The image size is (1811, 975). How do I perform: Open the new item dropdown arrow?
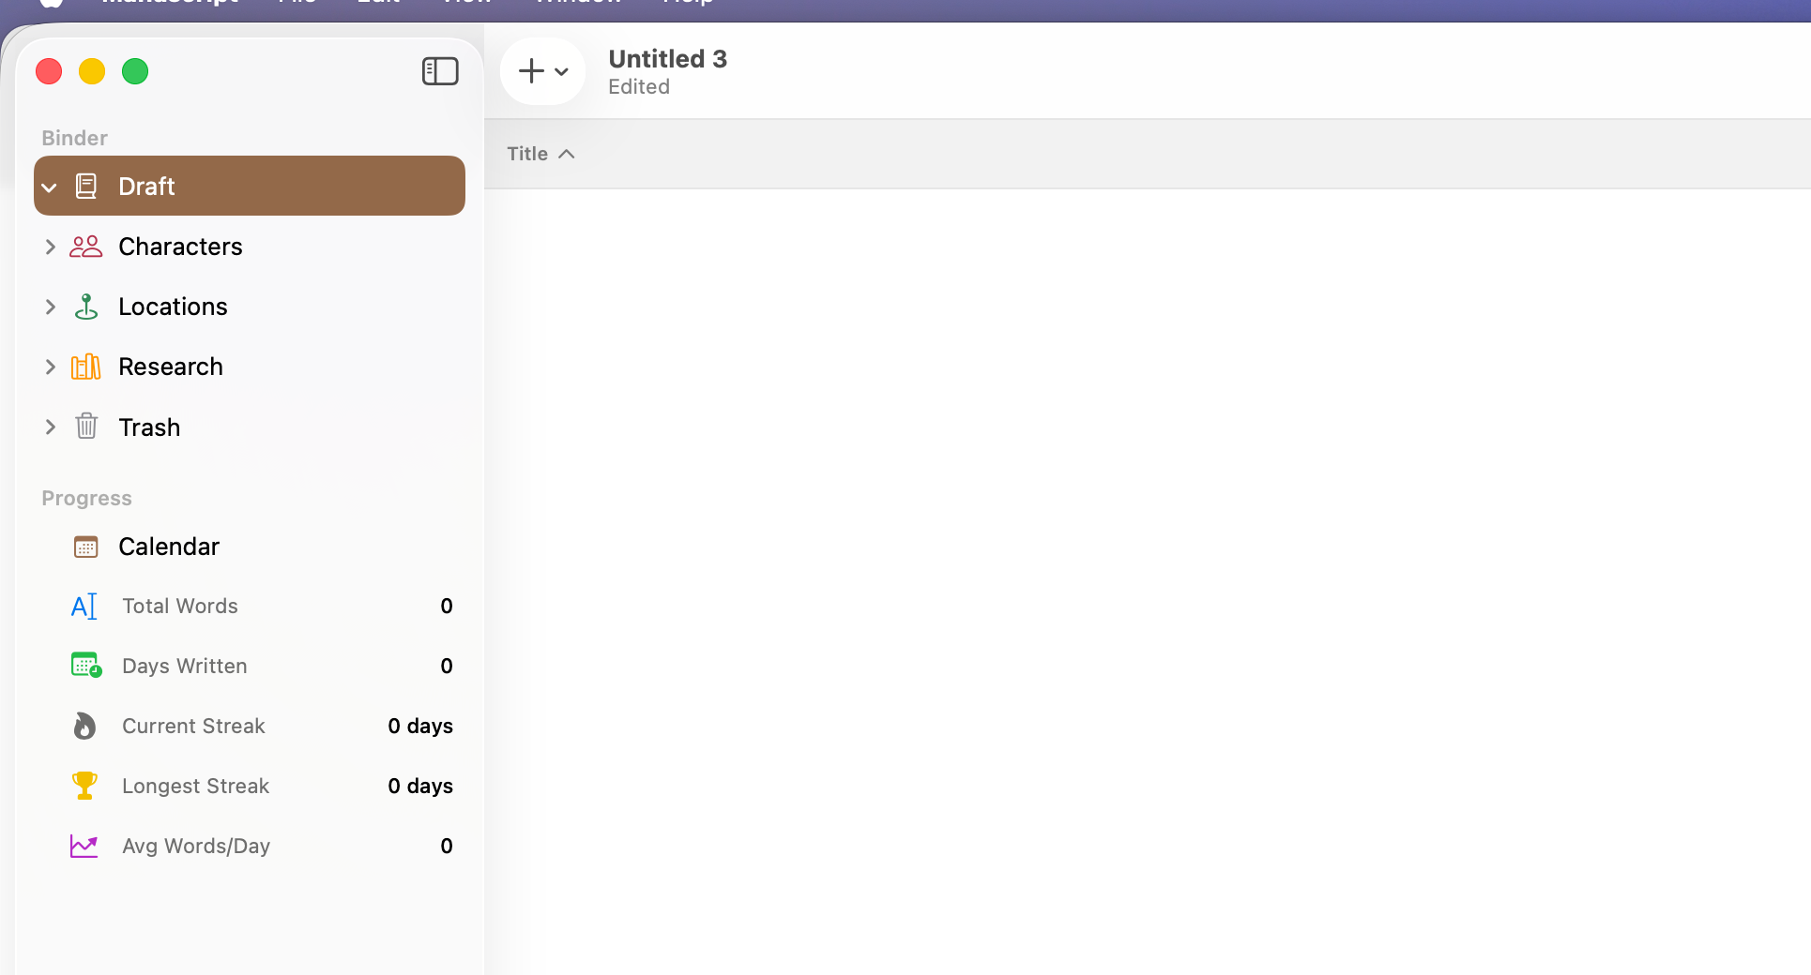click(561, 71)
